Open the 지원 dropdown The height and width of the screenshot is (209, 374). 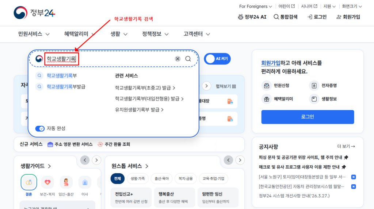(x=329, y=7)
